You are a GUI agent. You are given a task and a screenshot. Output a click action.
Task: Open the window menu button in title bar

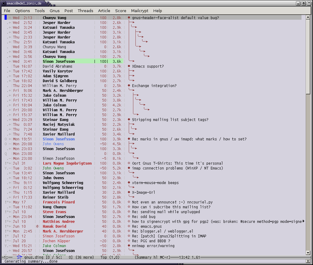(4, 3)
